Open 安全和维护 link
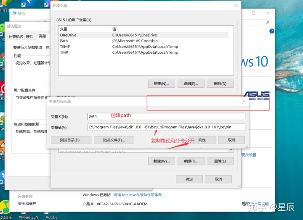 pyautogui.click(x=27, y=204)
